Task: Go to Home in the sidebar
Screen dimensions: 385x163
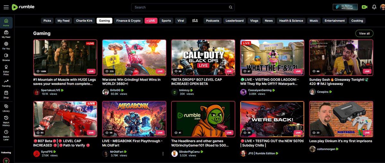Action: tap(6, 22)
